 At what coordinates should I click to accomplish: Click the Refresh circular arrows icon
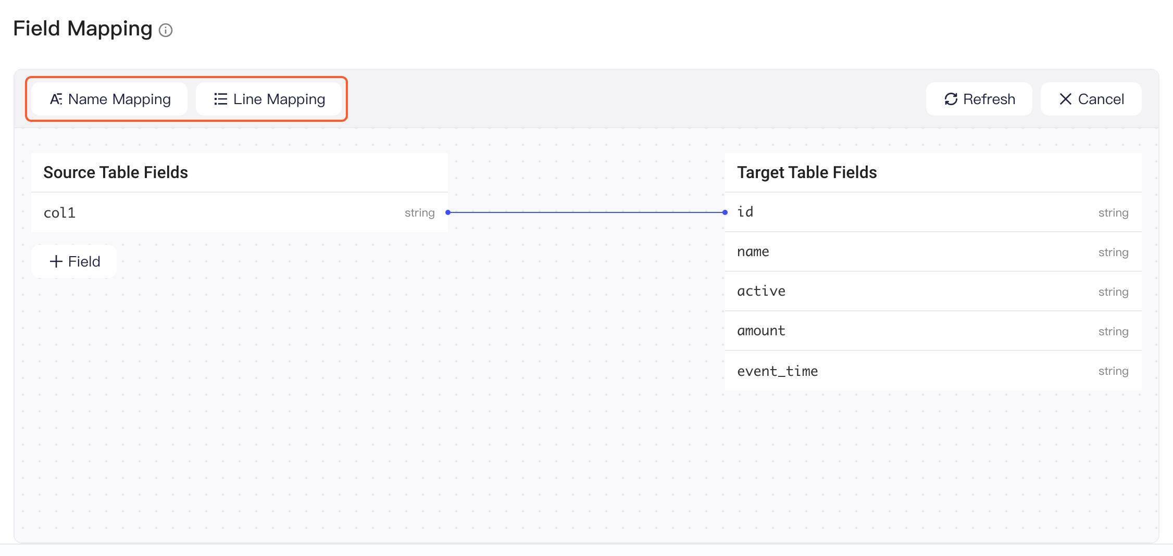(x=951, y=99)
